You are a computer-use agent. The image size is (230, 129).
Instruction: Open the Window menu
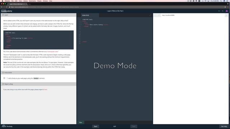pos(45,1)
